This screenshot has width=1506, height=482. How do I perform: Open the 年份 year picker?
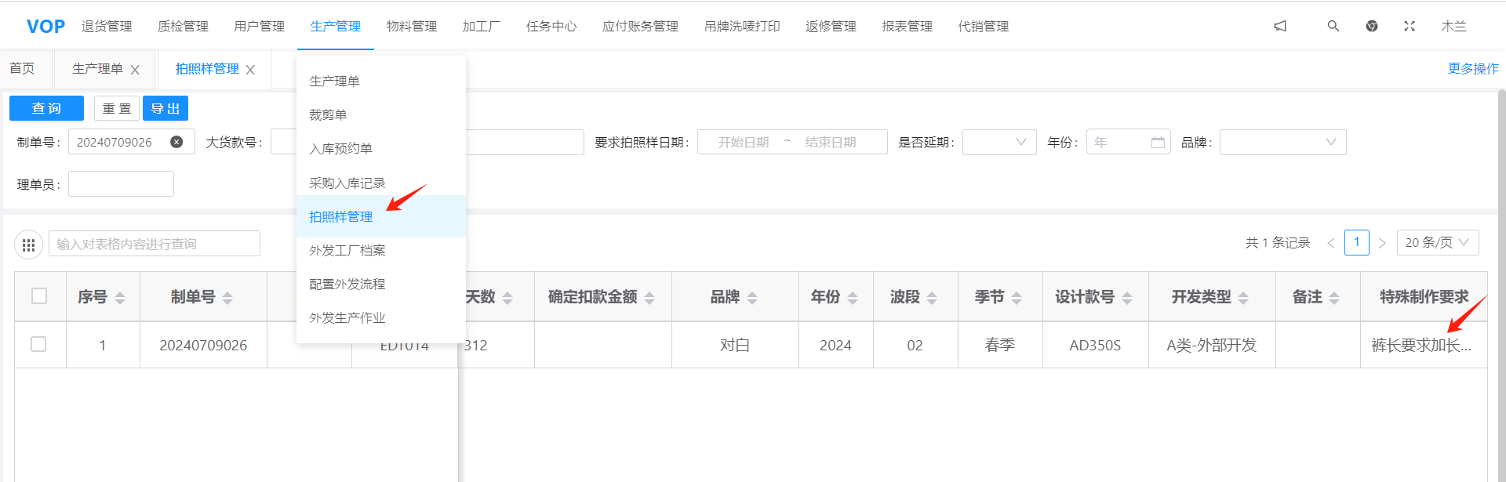(x=1127, y=142)
